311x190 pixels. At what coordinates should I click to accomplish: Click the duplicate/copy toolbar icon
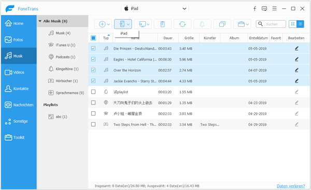(222, 24)
